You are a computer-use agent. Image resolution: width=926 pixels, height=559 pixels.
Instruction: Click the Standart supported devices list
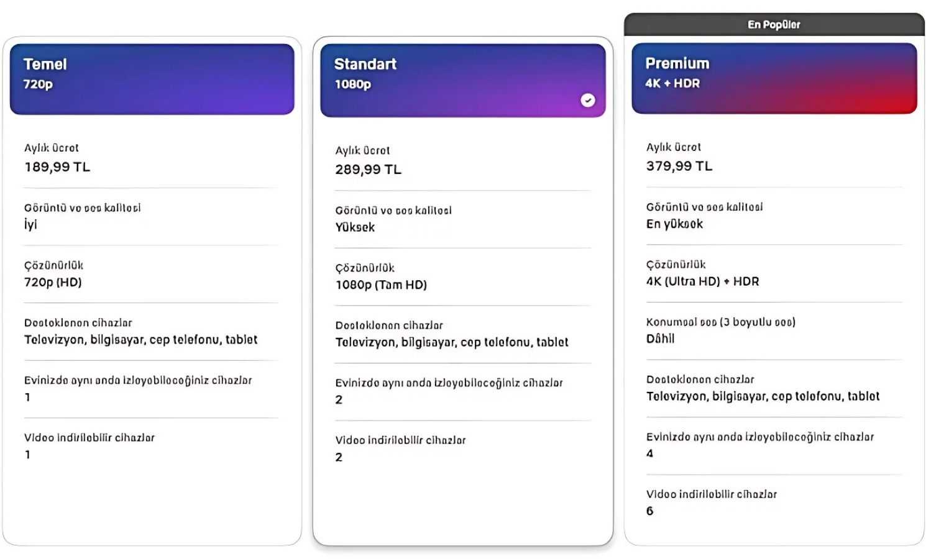click(452, 342)
